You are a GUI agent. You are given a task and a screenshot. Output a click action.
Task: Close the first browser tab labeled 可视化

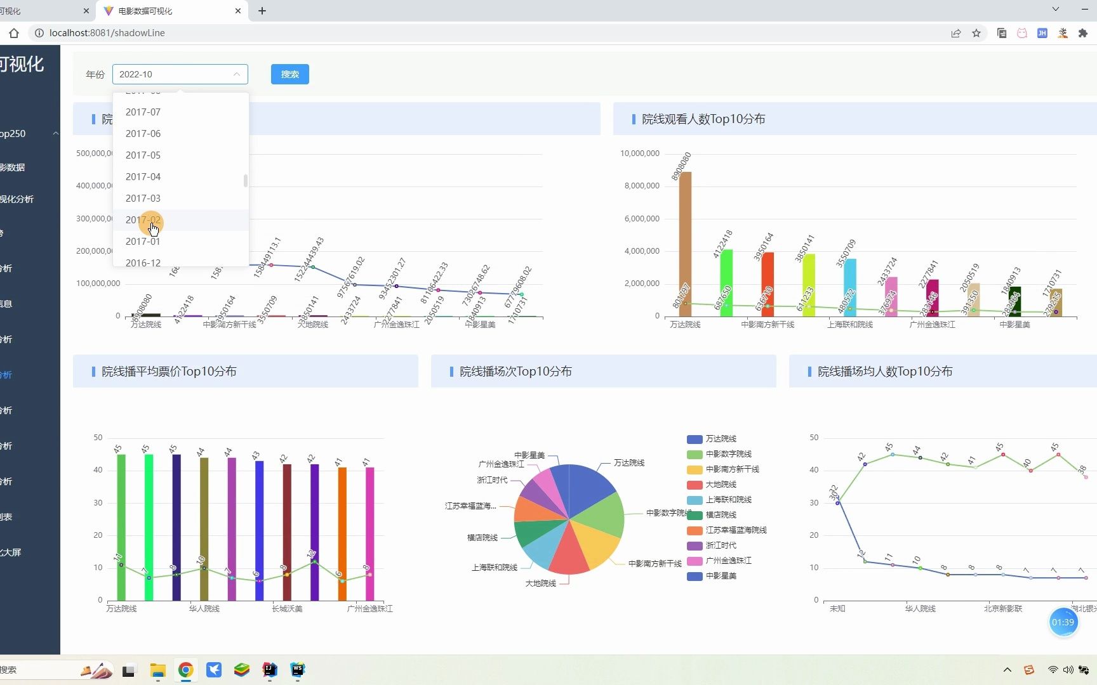click(x=86, y=11)
